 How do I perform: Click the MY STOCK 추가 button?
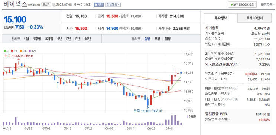(x=242, y=5)
